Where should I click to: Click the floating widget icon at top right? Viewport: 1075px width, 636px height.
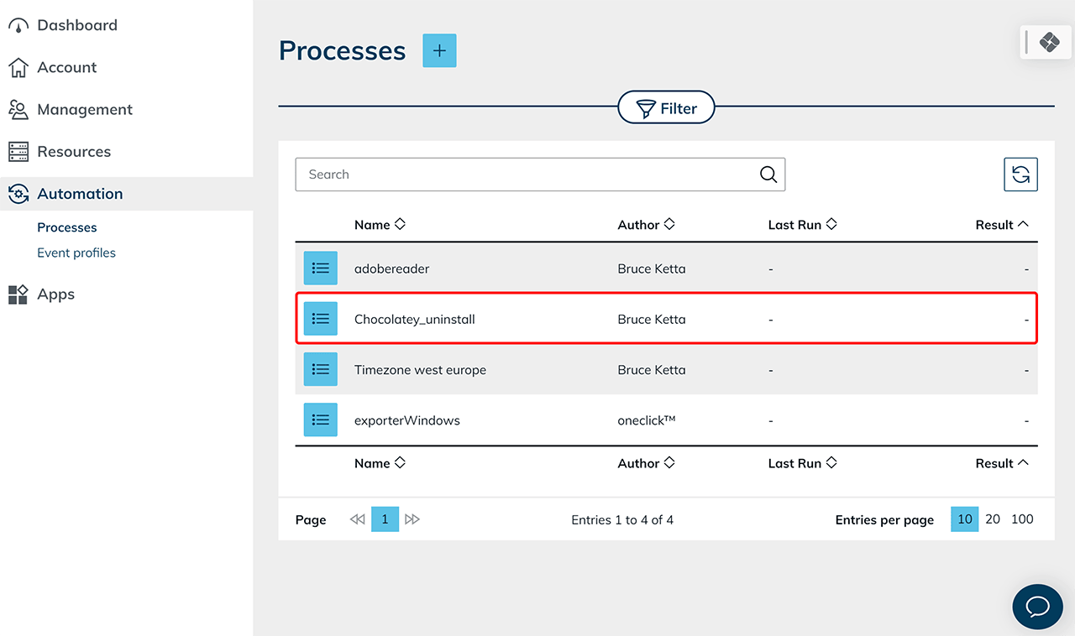tap(1049, 42)
